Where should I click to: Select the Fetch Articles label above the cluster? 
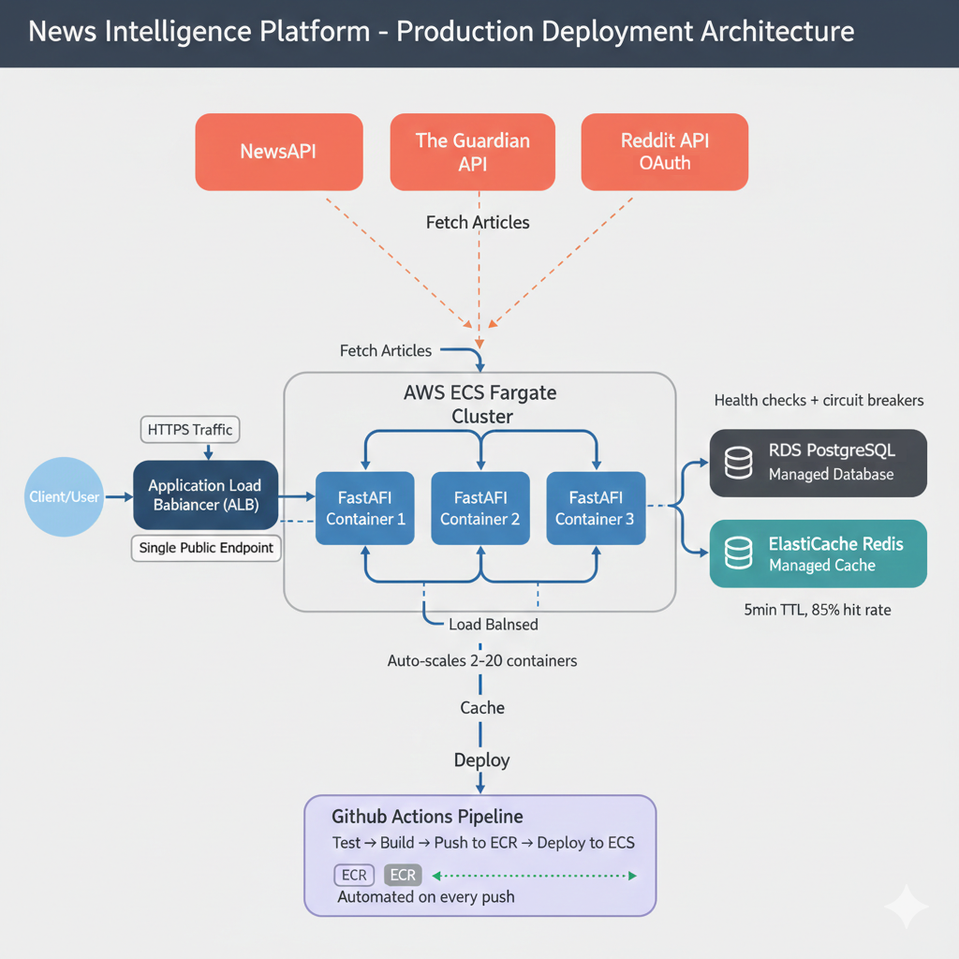[x=386, y=350]
